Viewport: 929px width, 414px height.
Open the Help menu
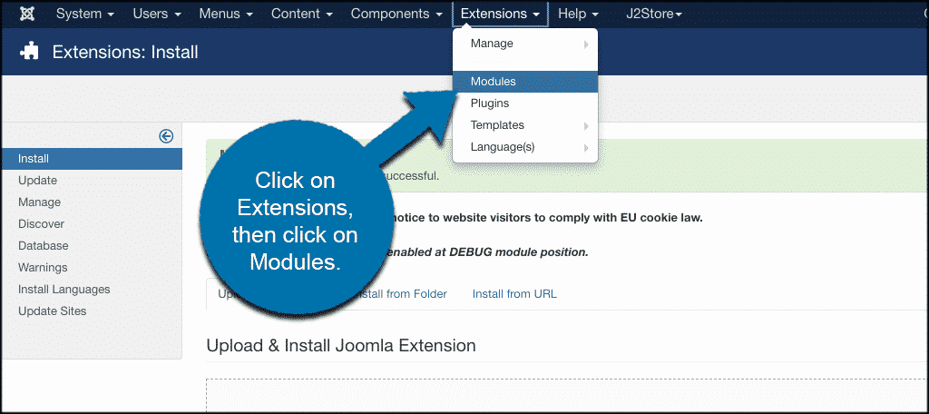[578, 14]
